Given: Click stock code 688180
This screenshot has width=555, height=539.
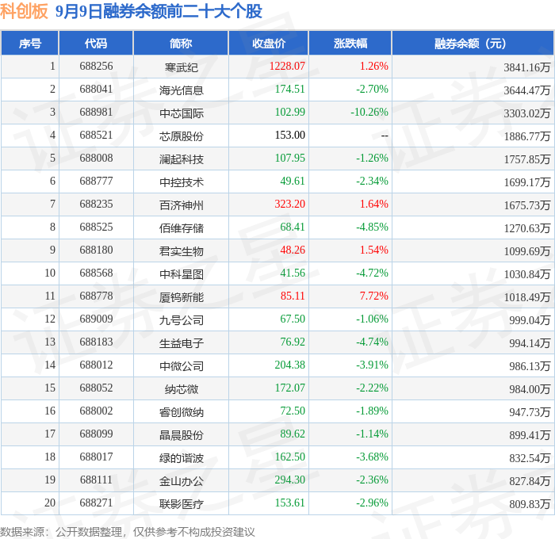Looking at the screenshot, I should (x=96, y=250).
